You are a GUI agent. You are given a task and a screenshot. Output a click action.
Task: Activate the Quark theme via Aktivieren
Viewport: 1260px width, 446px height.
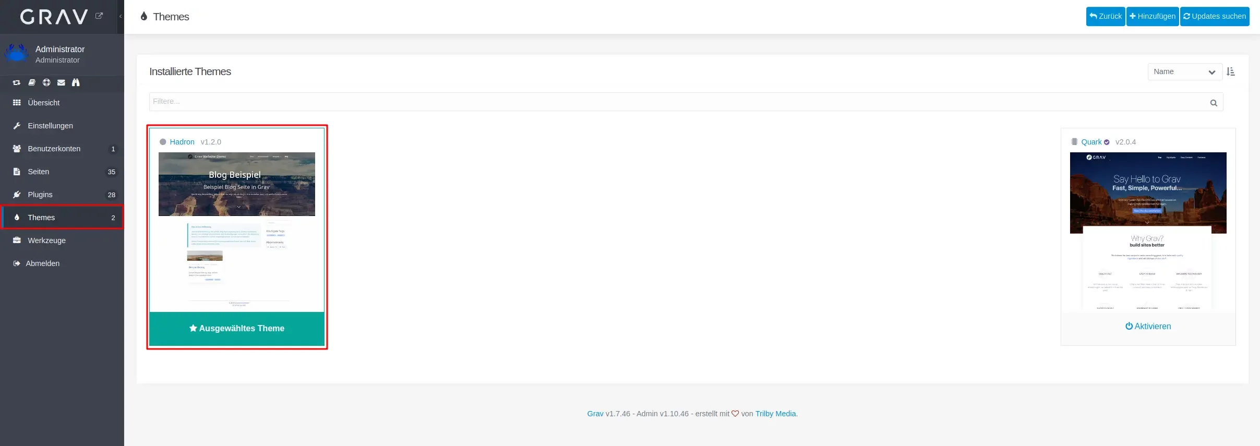(x=1148, y=327)
